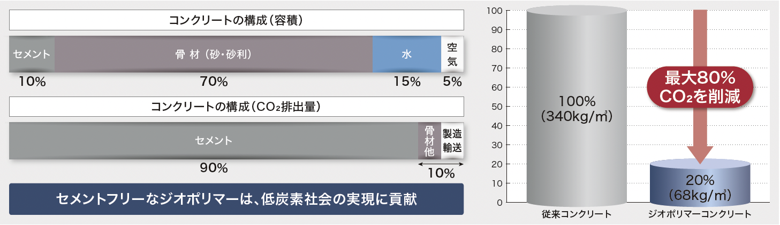Screen dimensions: 780x225
Task: Click the dark blue セメントフリー banner
Action: click(x=236, y=199)
